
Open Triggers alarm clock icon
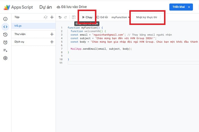[x=5, y=42]
